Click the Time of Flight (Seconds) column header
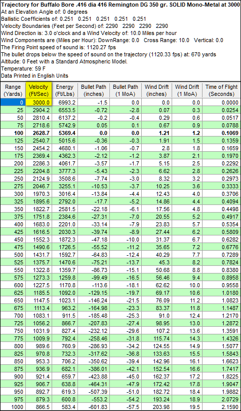The image size is (241, 411). (x=221, y=90)
